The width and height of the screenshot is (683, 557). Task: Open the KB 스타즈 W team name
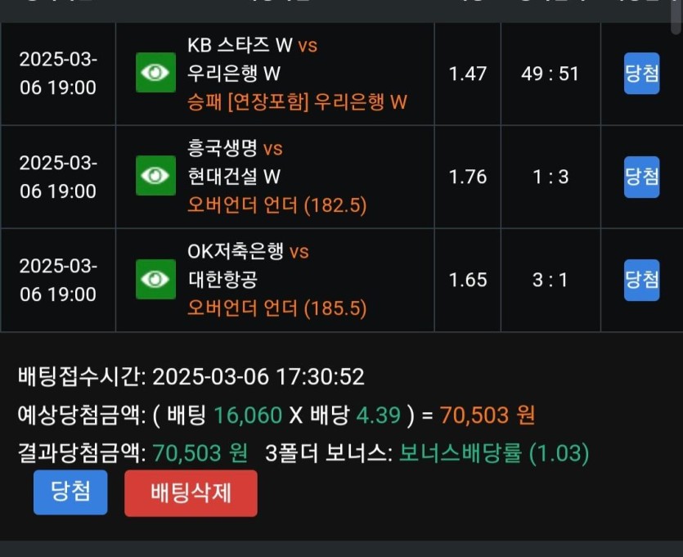tap(240, 46)
